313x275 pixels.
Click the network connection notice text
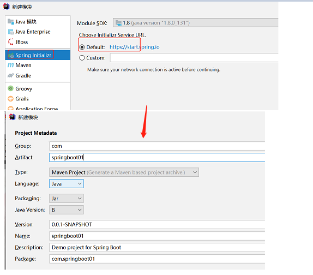click(154, 69)
